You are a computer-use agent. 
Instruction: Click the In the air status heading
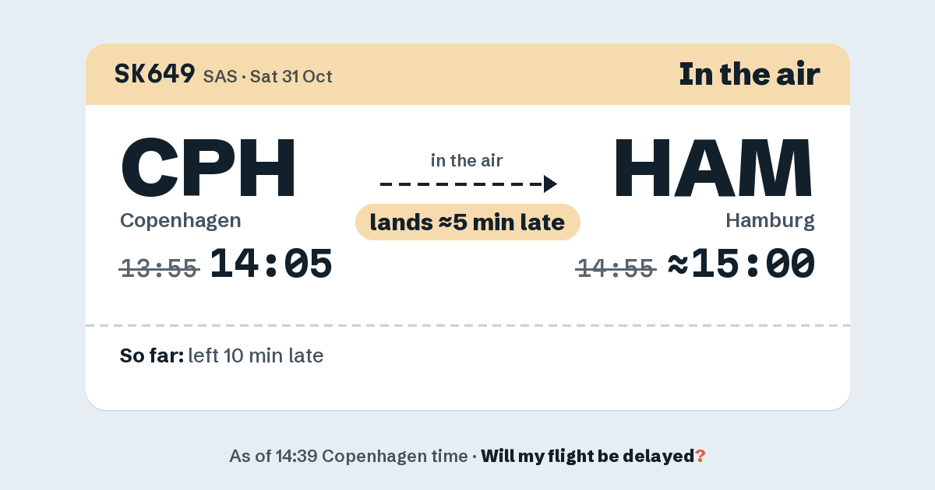tap(750, 74)
